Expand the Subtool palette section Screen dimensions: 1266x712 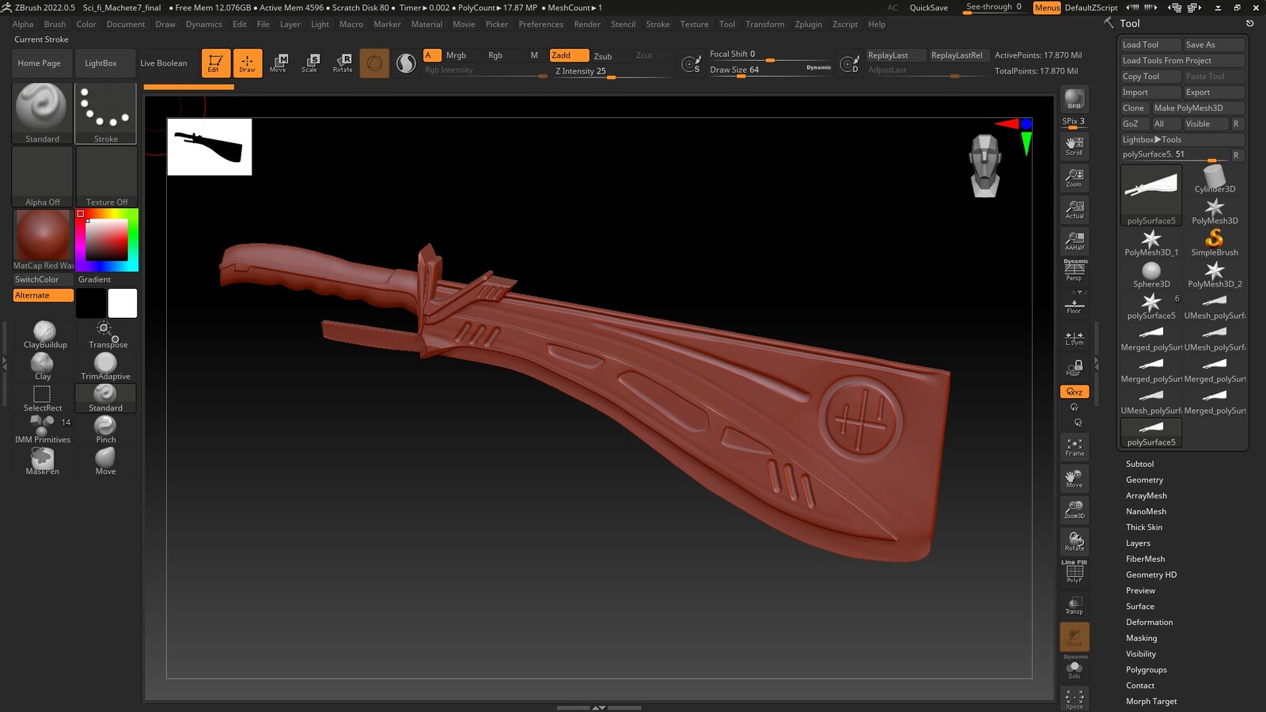point(1139,464)
